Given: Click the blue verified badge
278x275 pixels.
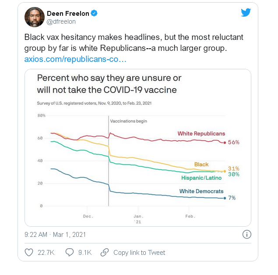Looking at the screenshot, I should pyautogui.click(x=94, y=13).
